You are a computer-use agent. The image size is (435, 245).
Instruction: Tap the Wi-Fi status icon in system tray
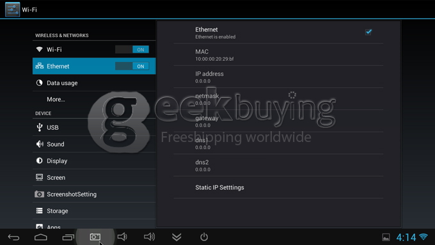pos(423,237)
